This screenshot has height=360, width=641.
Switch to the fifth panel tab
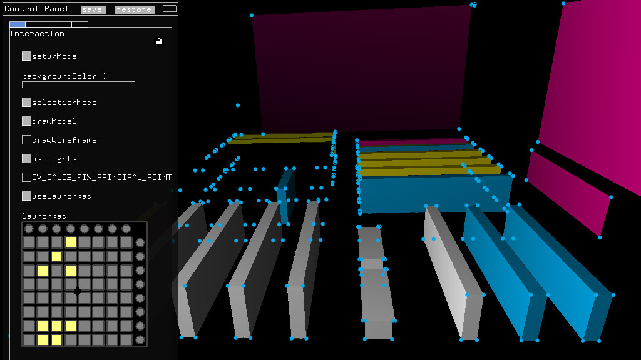click(x=79, y=24)
